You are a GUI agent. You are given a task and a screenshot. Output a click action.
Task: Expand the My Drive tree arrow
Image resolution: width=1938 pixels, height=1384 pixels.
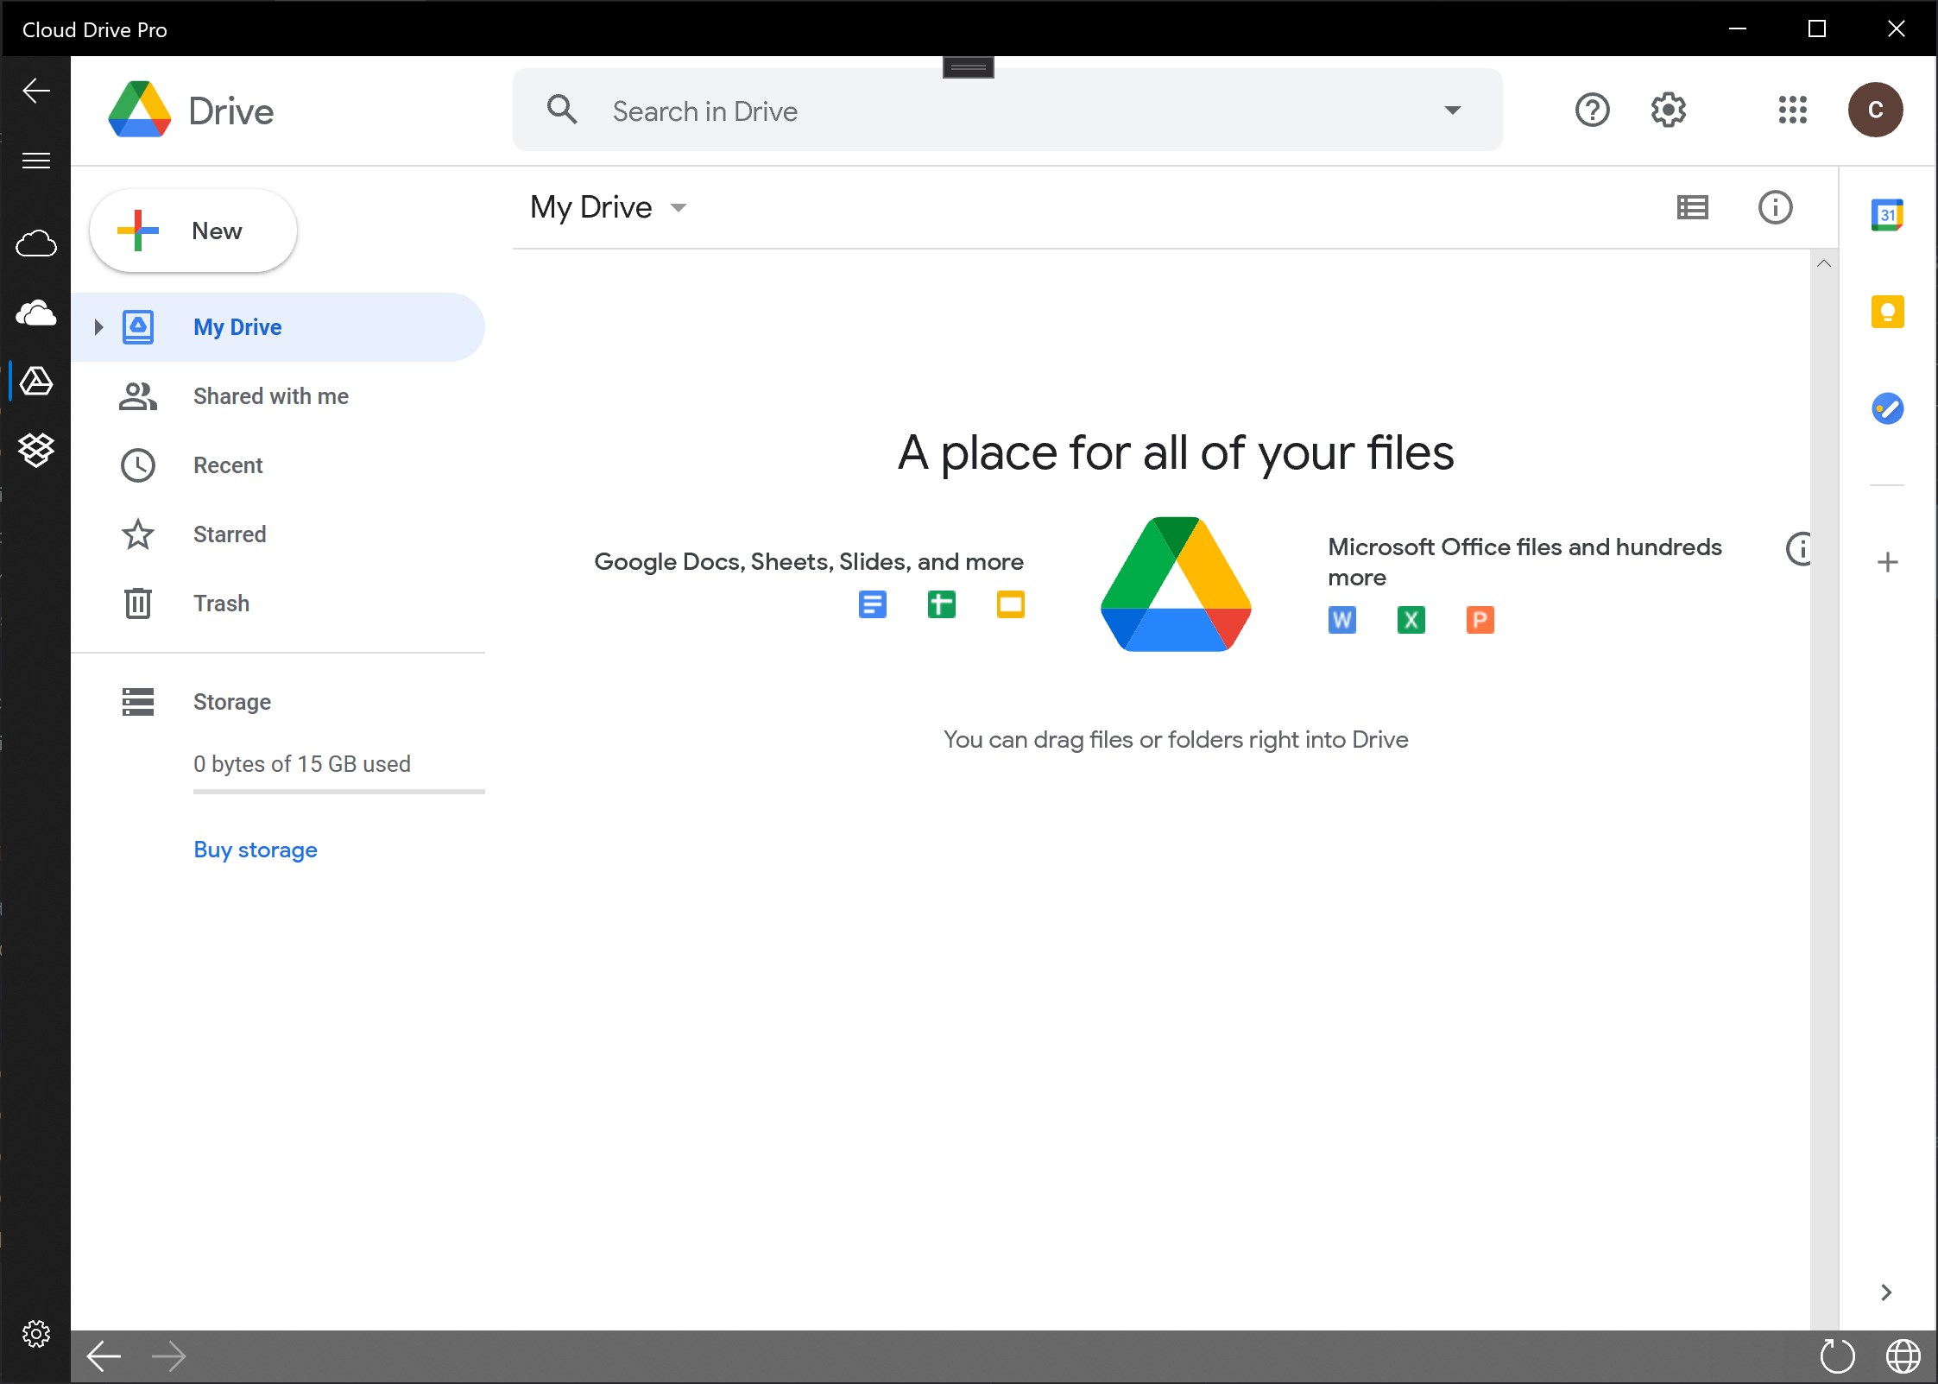pos(98,327)
